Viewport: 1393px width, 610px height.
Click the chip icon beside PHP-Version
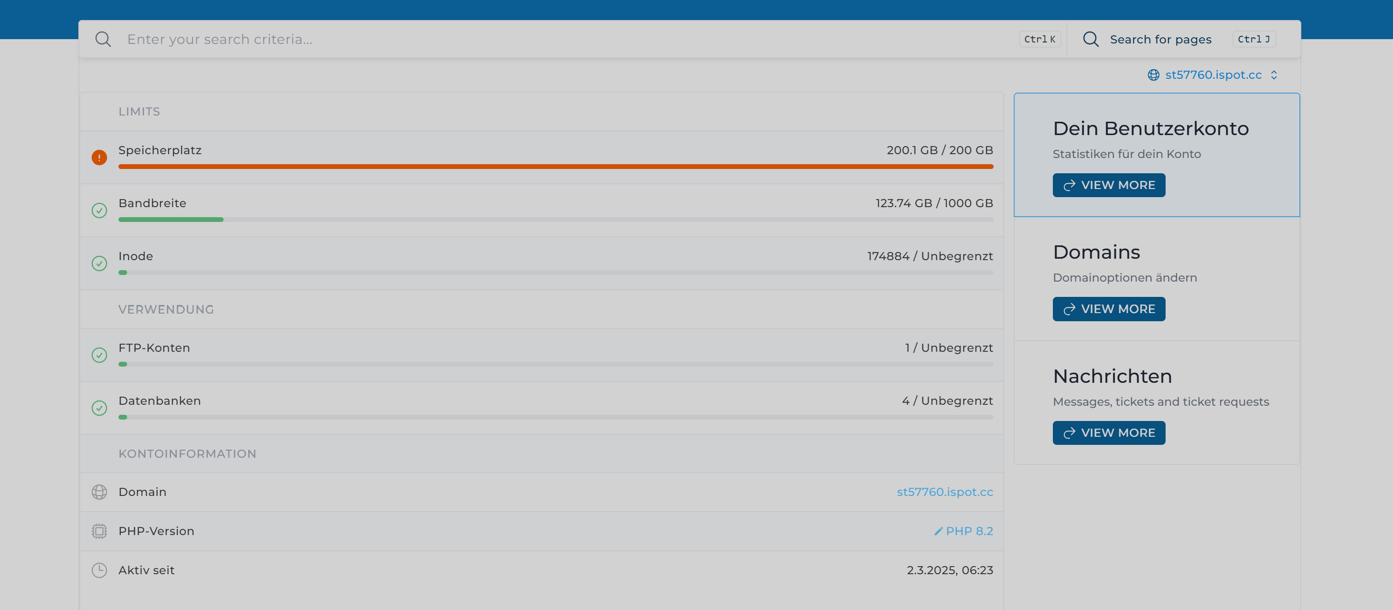pos(99,531)
